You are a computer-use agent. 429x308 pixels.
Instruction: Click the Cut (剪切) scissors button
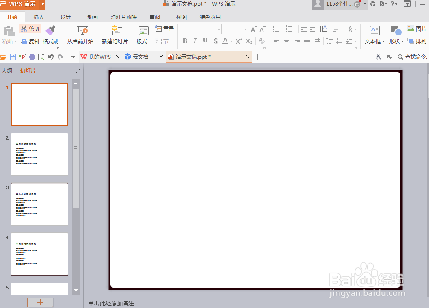[30, 29]
